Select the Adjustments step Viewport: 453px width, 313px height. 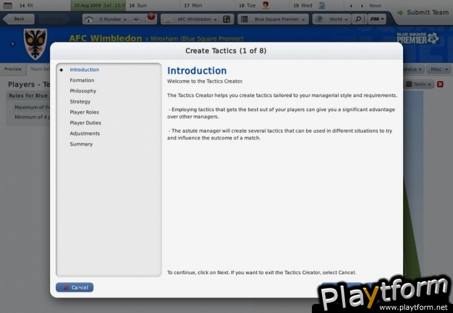tap(85, 133)
